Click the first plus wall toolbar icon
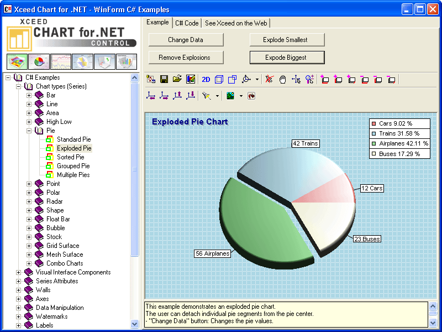442x332 pixels. pos(325,80)
